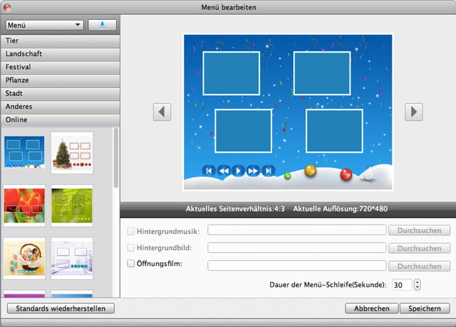Select the bottom-left video frame placeholder
Viewport: 456px width, 327px height.
[244, 131]
